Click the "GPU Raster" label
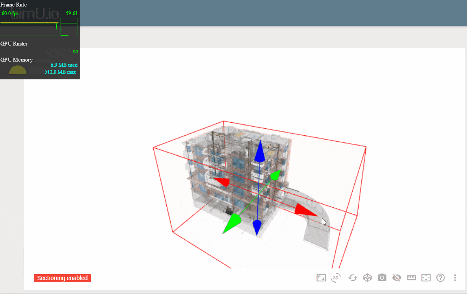 coord(14,44)
